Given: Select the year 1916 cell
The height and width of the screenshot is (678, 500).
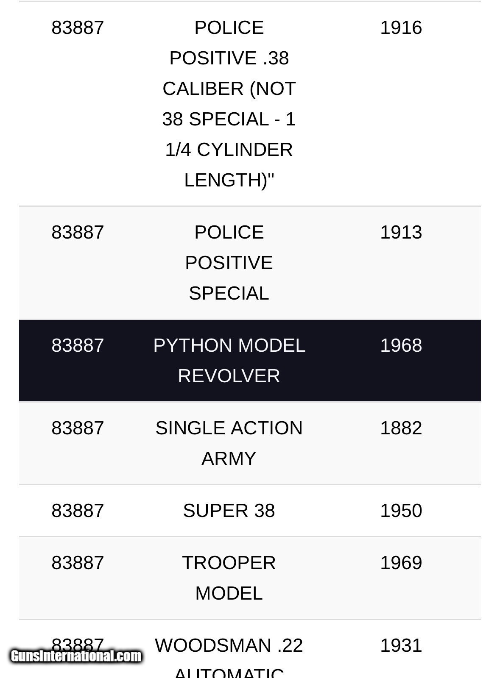Looking at the screenshot, I should 401,28.
